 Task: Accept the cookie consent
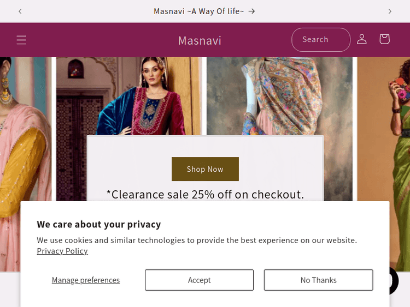point(199,280)
